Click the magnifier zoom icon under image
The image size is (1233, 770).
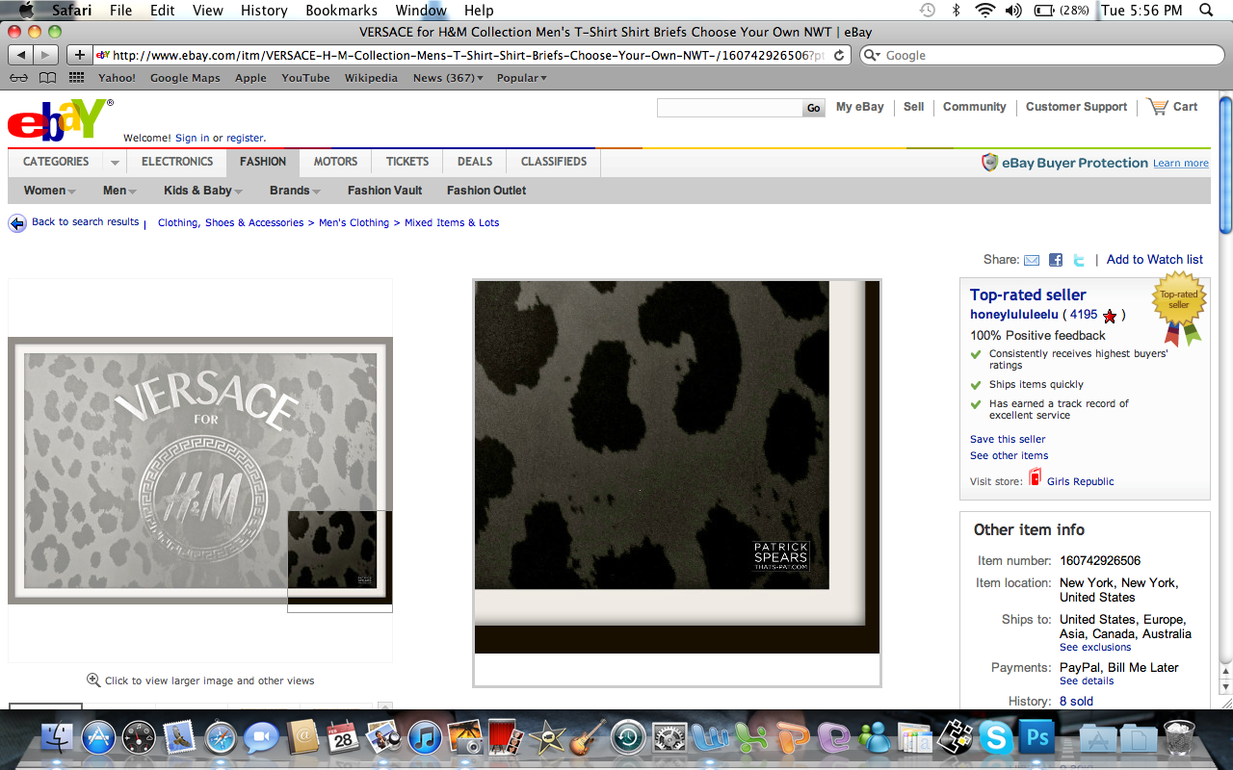pyautogui.click(x=93, y=680)
